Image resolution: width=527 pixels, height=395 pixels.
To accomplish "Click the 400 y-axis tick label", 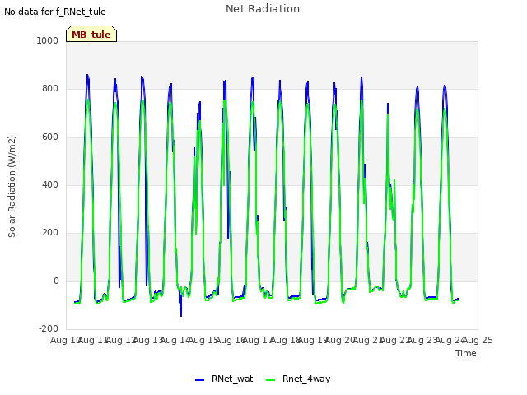I will pyautogui.click(x=50, y=184).
